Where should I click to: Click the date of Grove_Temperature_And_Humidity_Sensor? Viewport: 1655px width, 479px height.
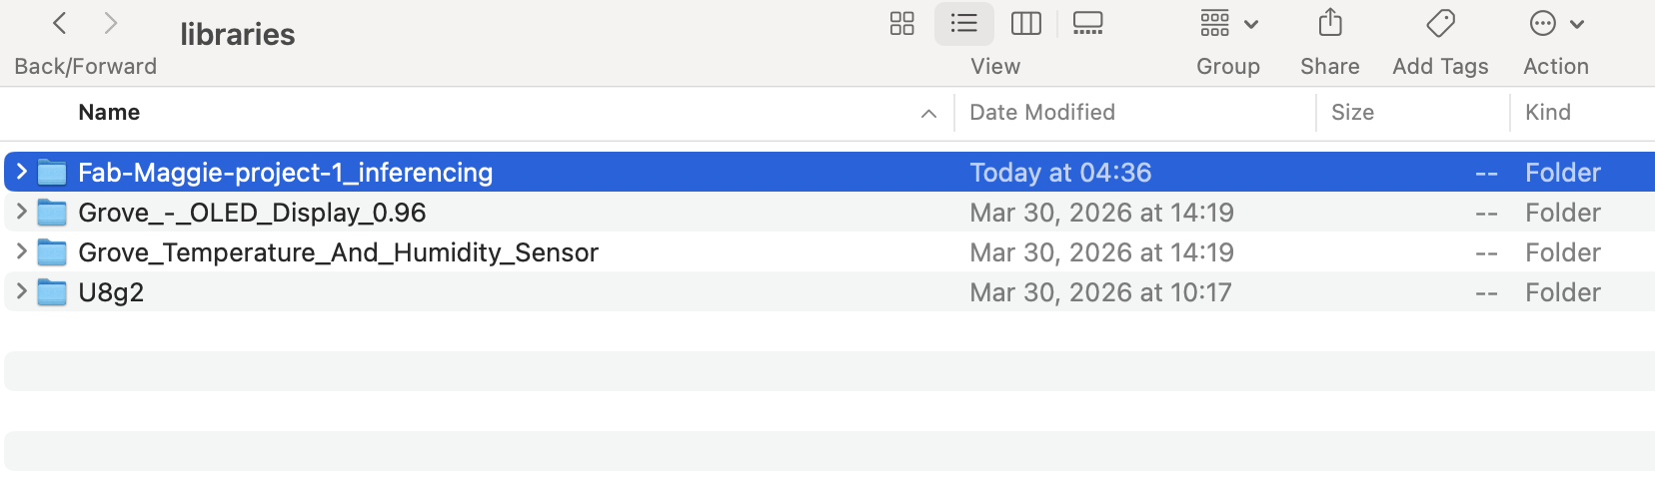click(x=1101, y=252)
